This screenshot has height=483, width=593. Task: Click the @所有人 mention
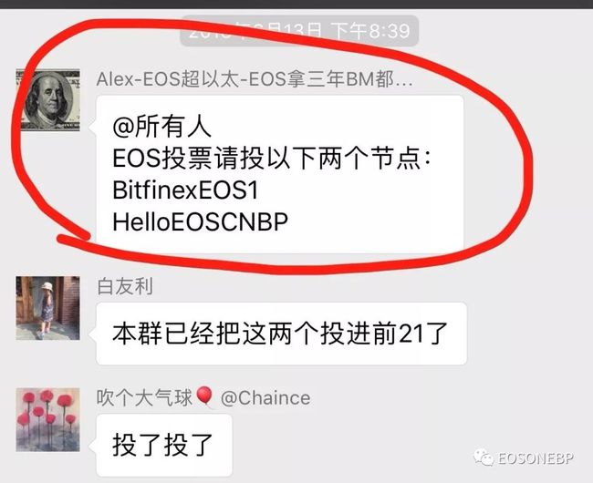tap(161, 127)
